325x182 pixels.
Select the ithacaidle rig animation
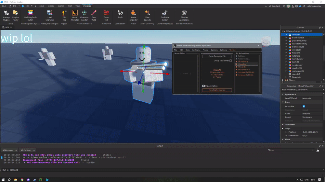pyautogui.click(x=242, y=67)
